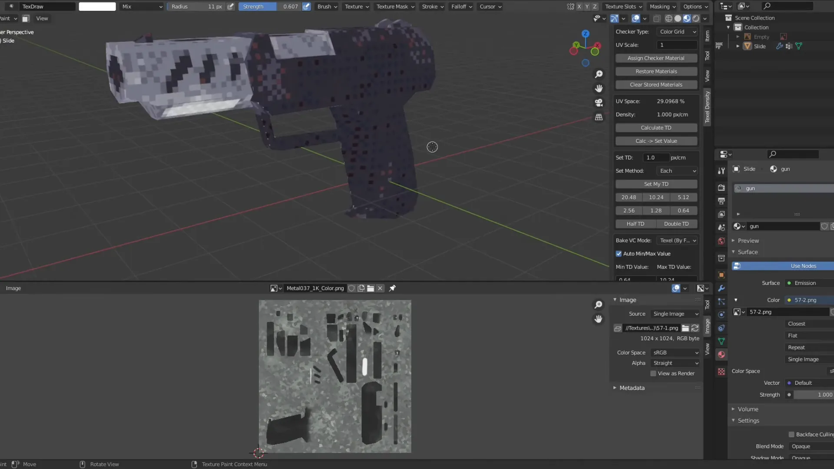Viewport: 834px width, 469px height.
Task: Unlink the Metal037_1K_Color.png image with X icon
Action: [x=380, y=288]
